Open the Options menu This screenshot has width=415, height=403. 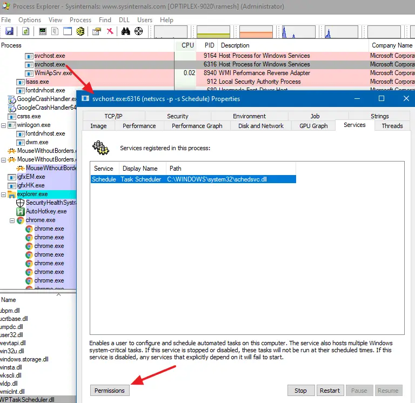pyautogui.click(x=30, y=20)
